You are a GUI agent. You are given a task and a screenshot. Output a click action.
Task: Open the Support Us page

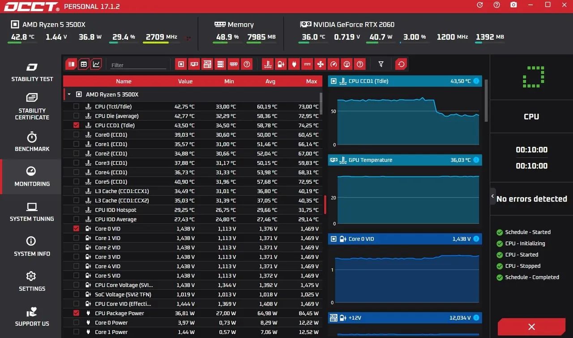point(32,317)
